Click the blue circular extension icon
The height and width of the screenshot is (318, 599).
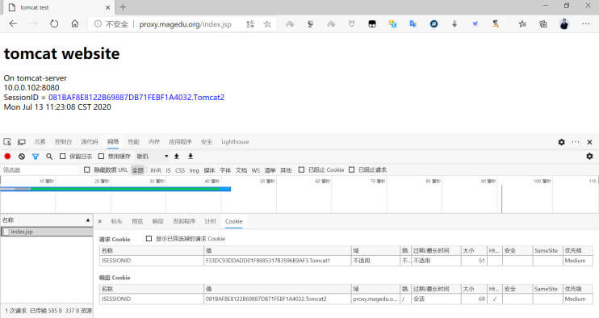point(434,24)
